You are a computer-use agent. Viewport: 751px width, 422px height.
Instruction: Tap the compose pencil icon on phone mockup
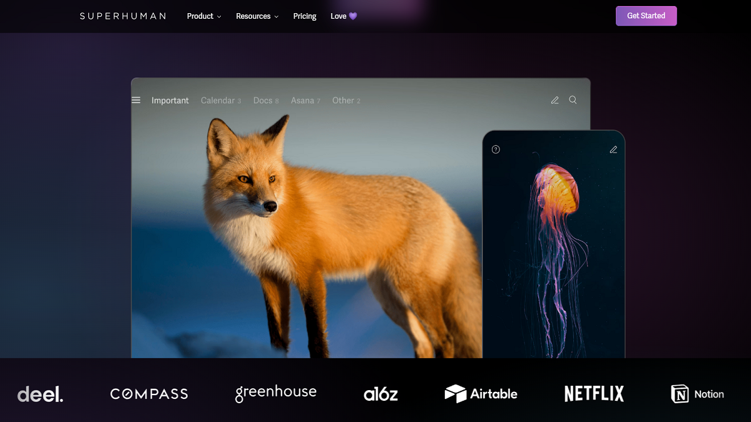[613, 149]
